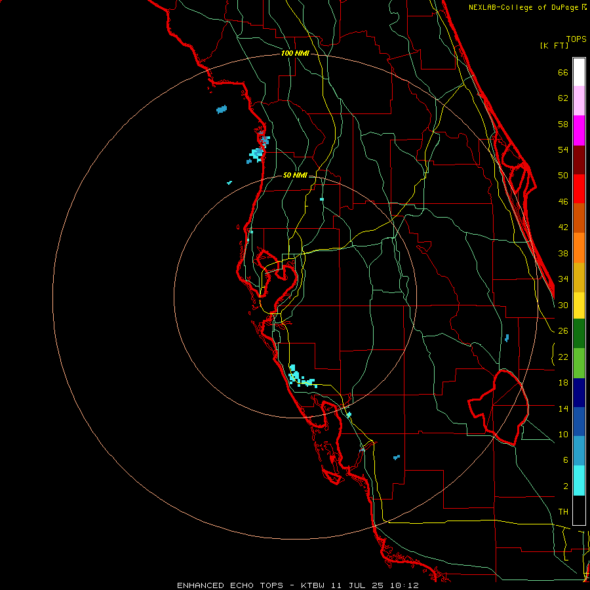This screenshot has width=590, height=590.
Task: Click the Tampa Bay outline at radar center
Action: point(277,281)
